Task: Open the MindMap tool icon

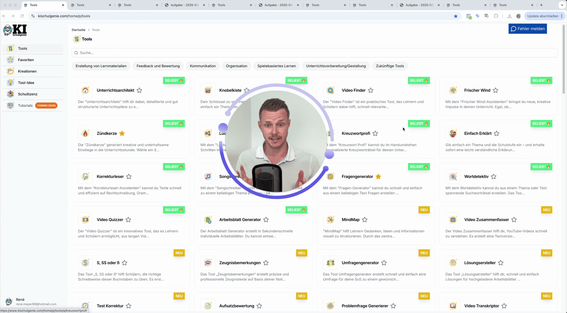Action: pyautogui.click(x=330, y=220)
